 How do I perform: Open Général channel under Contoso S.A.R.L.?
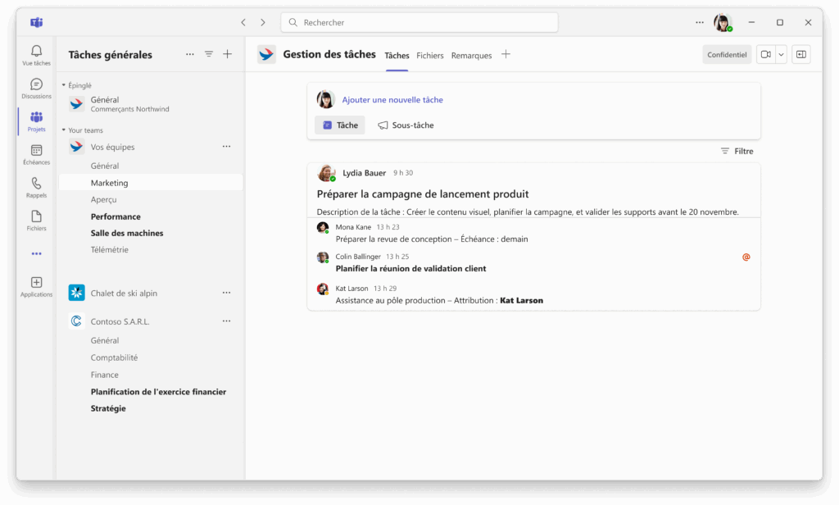104,340
